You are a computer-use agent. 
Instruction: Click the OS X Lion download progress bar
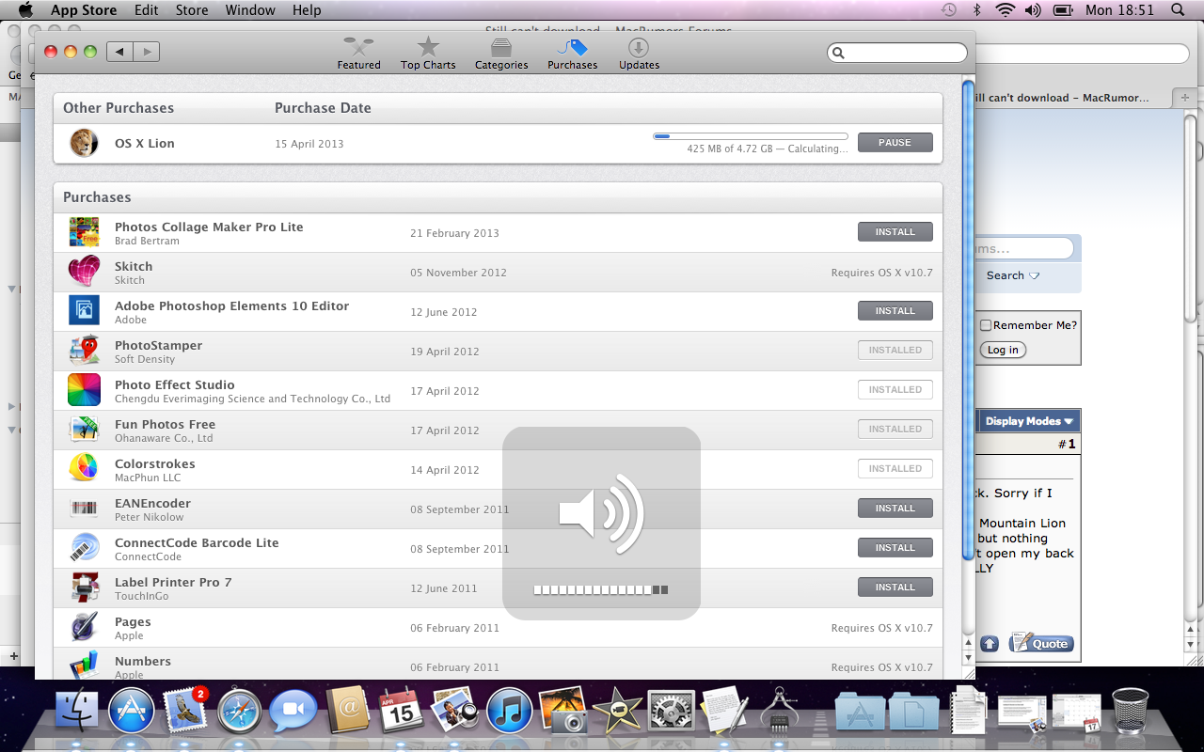pyautogui.click(x=751, y=136)
